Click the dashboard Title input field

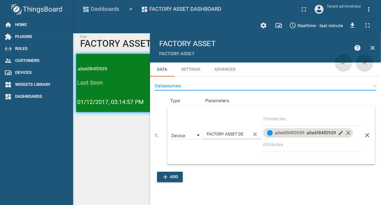click(x=115, y=44)
